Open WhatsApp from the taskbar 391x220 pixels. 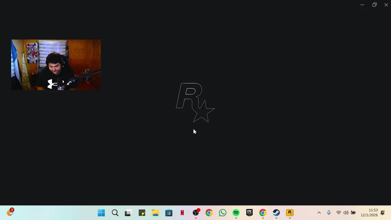pos(223,213)
